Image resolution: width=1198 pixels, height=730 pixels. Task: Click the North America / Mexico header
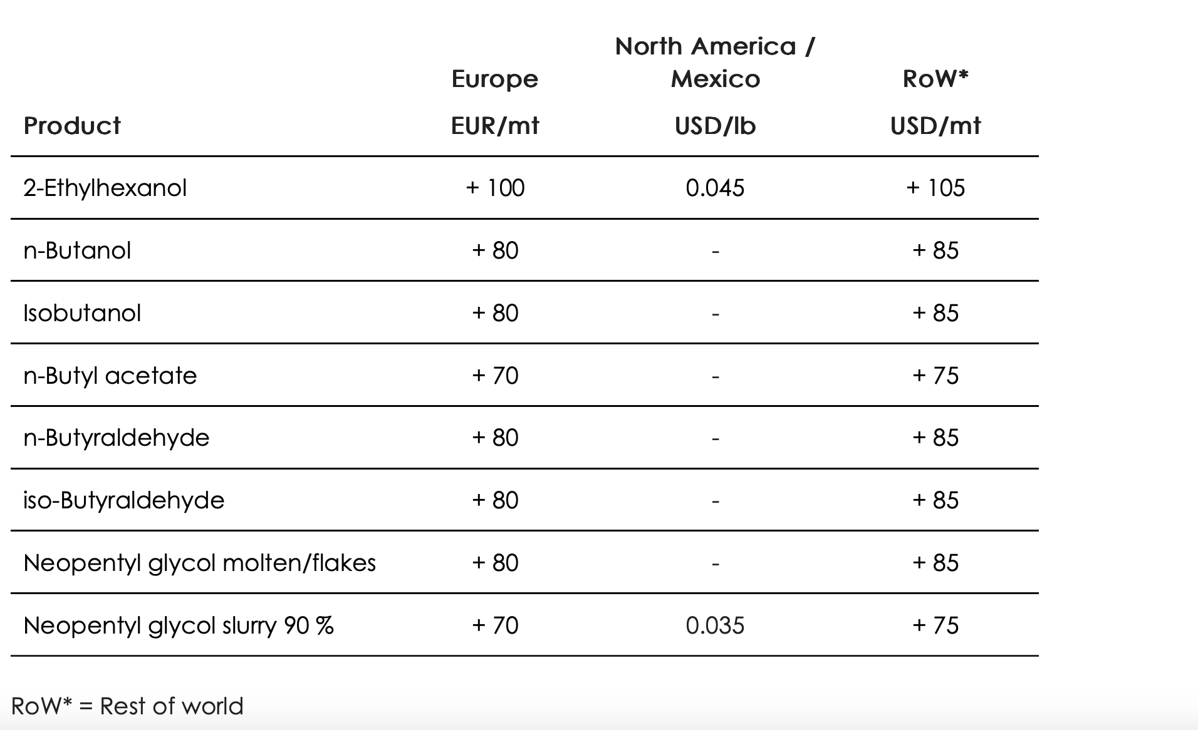715,63
